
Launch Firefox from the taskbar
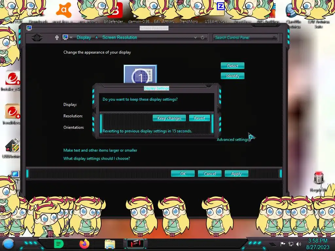click(x=84, y=244)
